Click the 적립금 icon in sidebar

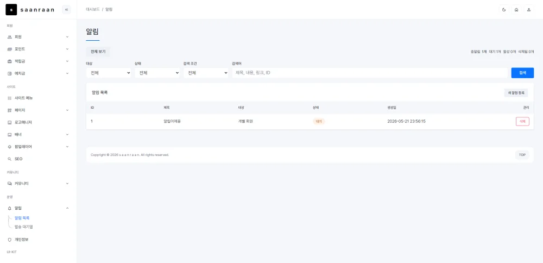tap(10, 61)
